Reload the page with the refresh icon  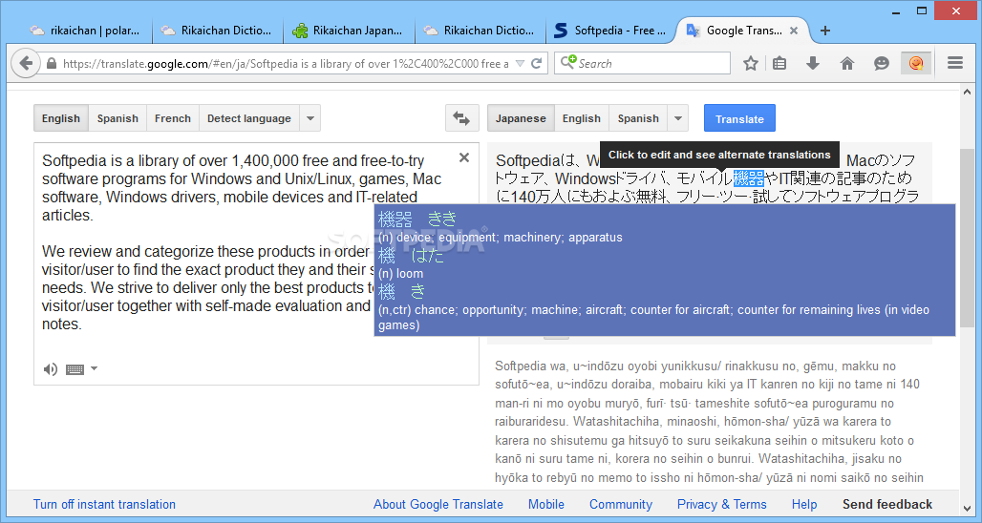pyautogui.click(x=537, y=63)
